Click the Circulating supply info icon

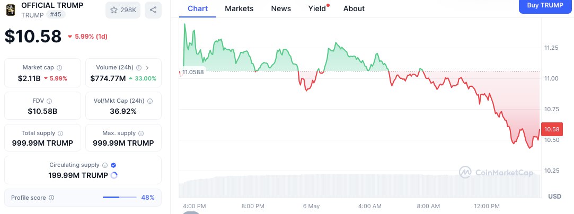(105, 165)
